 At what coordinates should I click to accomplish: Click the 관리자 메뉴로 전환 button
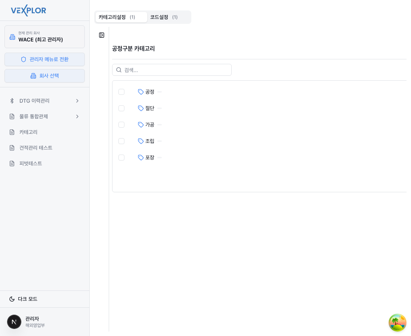[x=44, y=59]
